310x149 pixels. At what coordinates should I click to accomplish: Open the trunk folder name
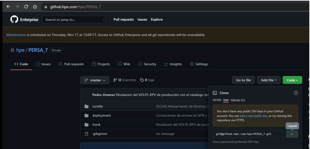96,125
